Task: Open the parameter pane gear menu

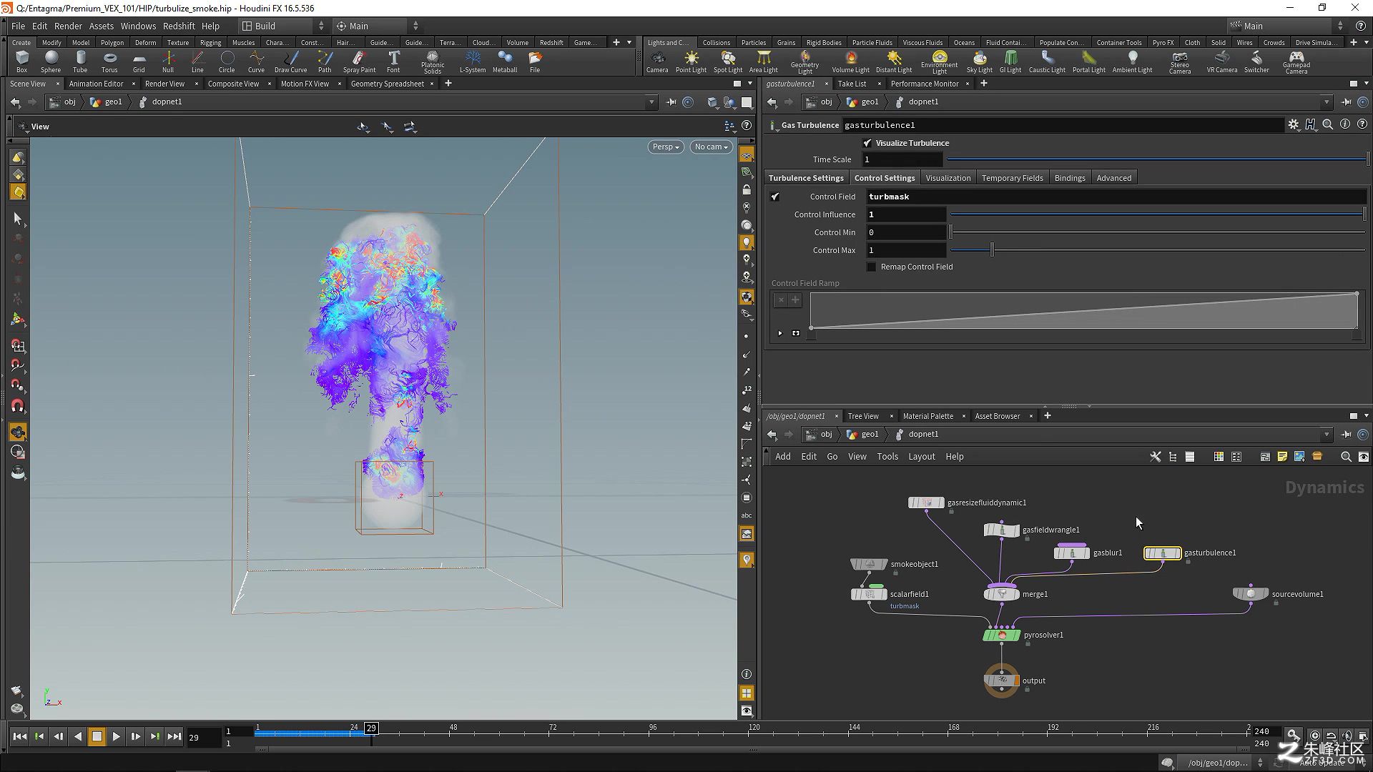Action: (x=1293, y=124)
